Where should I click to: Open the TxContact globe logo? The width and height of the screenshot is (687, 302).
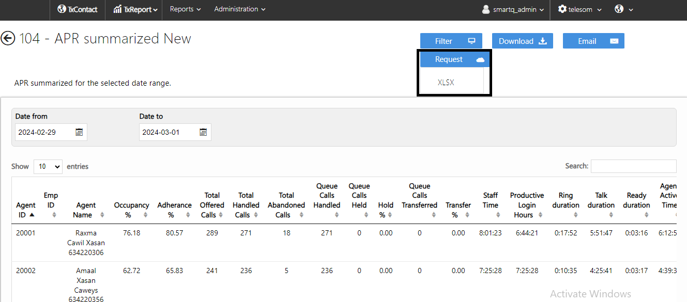click(77, 9)
